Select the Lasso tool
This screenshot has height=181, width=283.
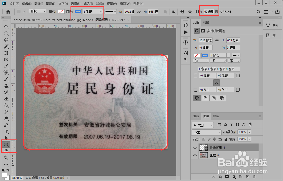pos(6,40)
